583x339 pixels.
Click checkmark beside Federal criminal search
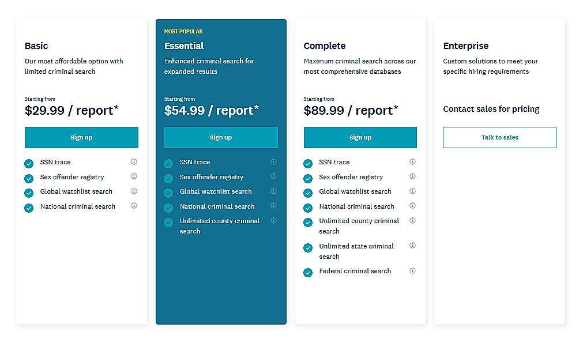(x=308, y=273)
